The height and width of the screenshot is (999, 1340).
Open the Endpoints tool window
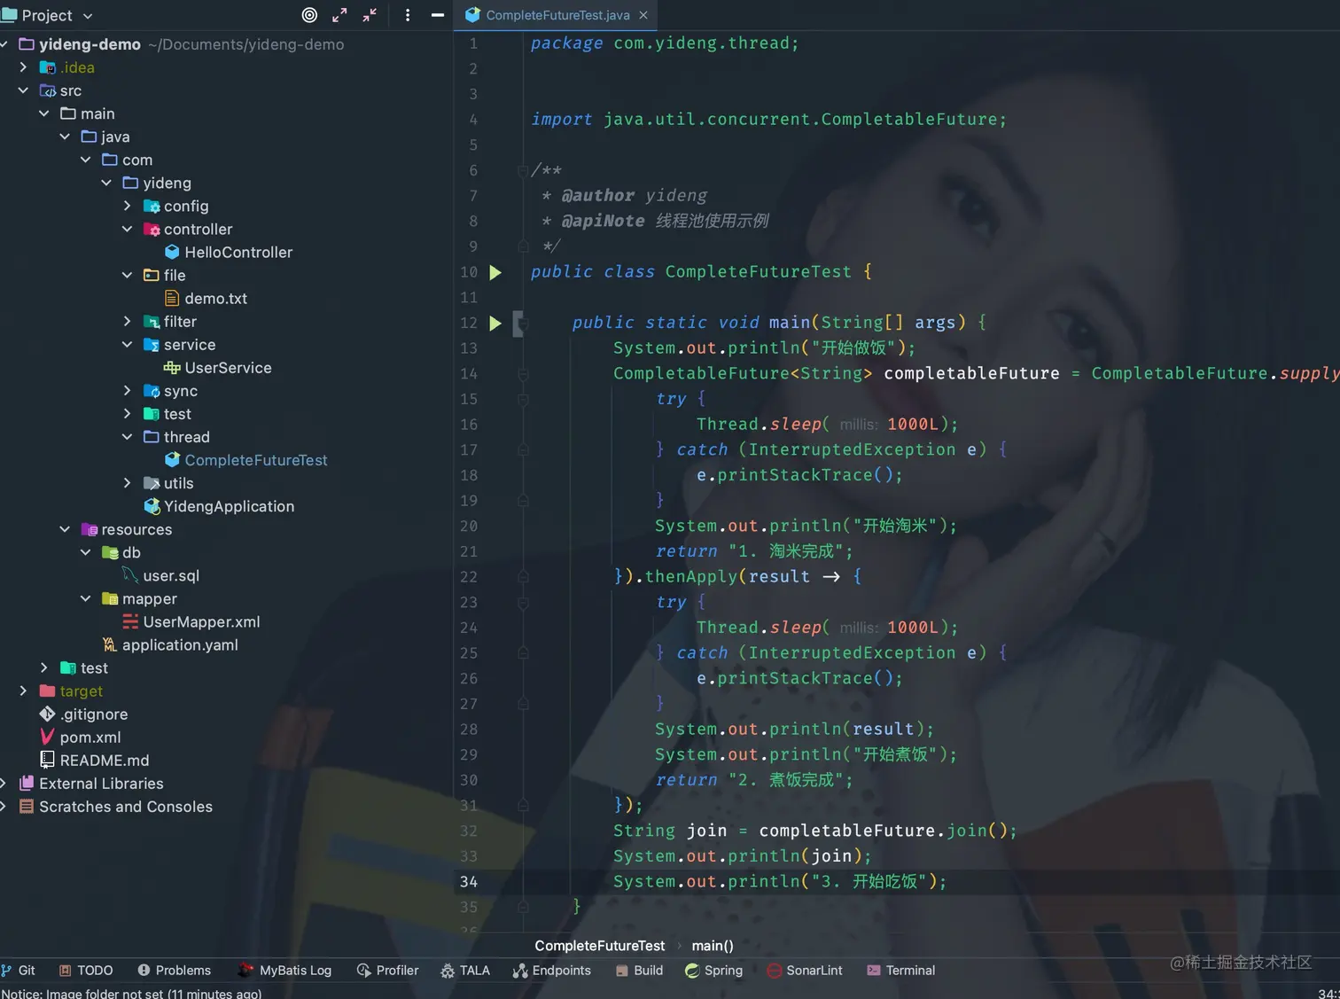(551, 970)
